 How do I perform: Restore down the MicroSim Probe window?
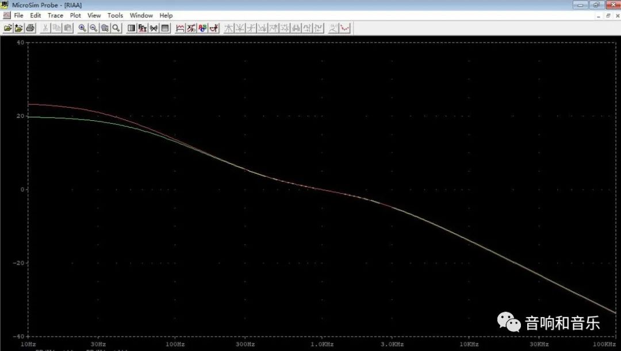coord(596,5)
